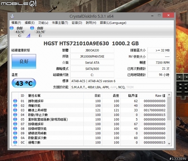Click the power on count field 21 次

click(159, 69)
